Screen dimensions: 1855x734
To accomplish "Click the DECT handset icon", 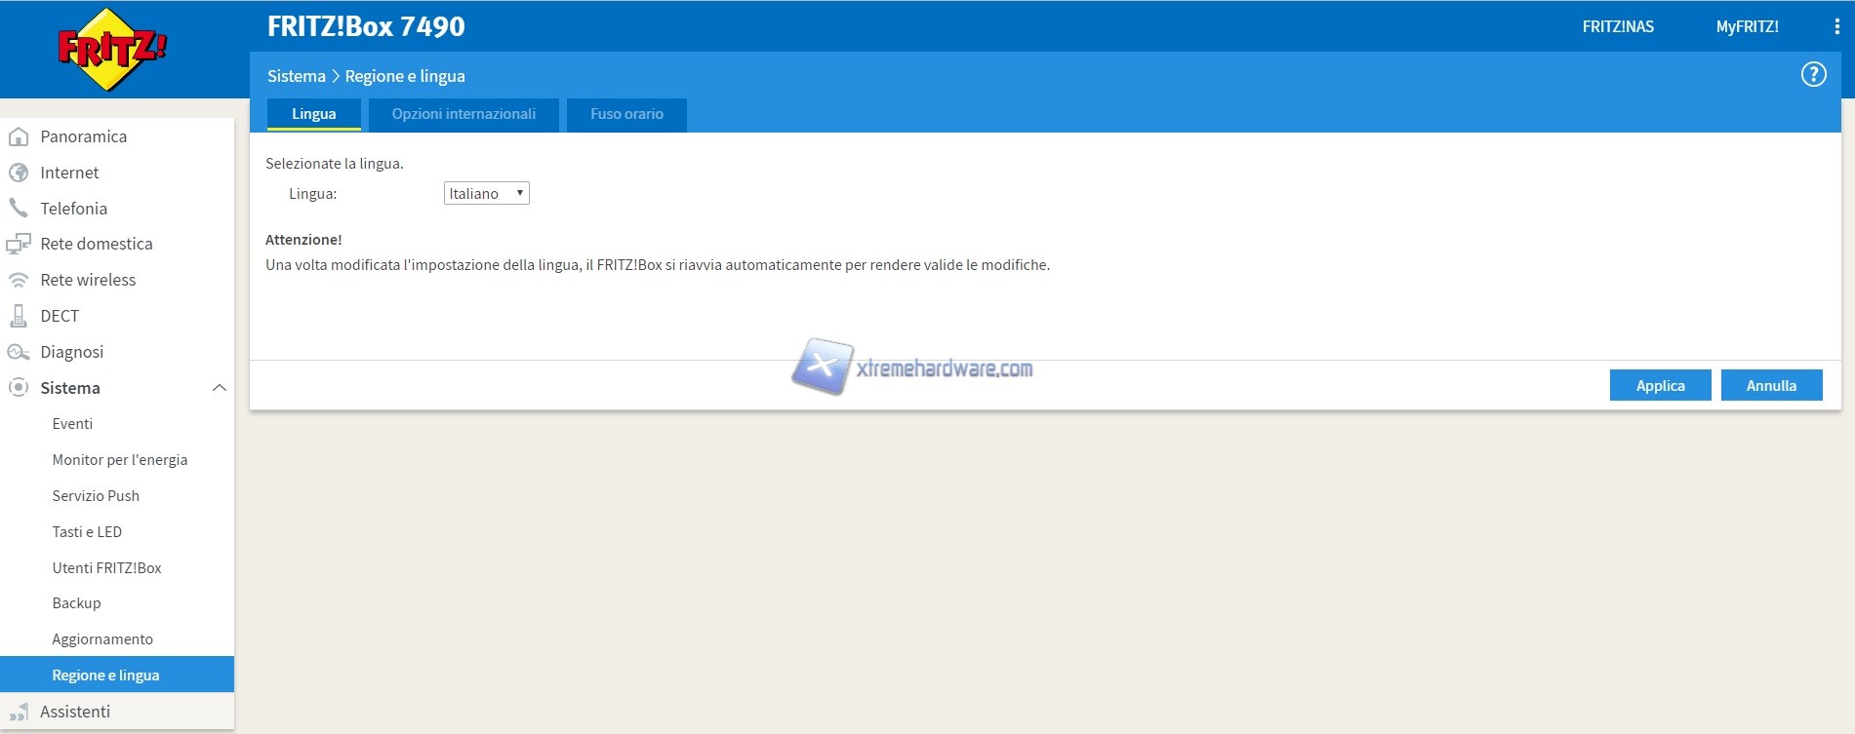I will (18, 316).
